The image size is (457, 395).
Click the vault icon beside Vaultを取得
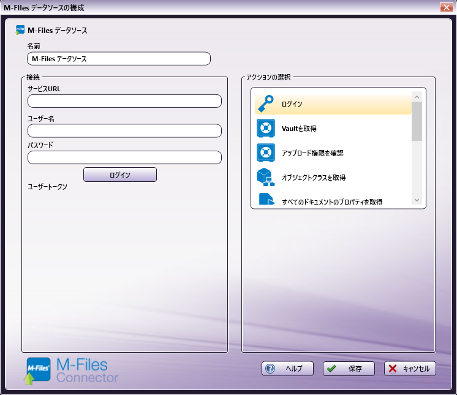pyautogui.click(x=265, y=128)
